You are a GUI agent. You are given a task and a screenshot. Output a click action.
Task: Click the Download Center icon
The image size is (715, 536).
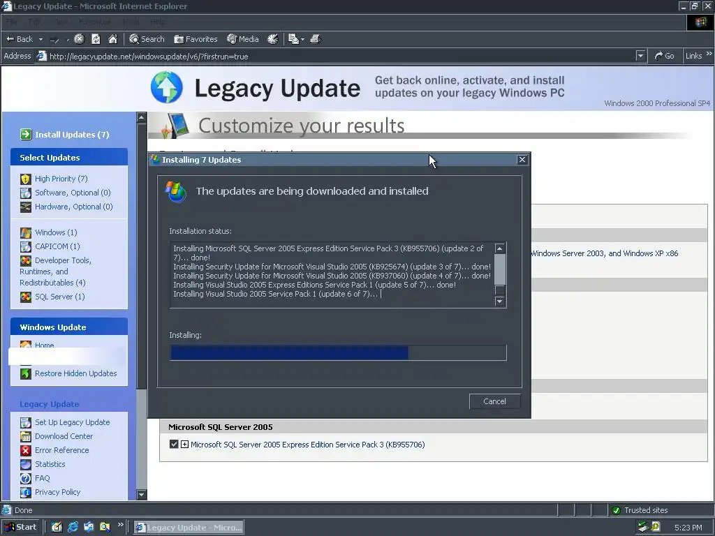click(26, 437)
